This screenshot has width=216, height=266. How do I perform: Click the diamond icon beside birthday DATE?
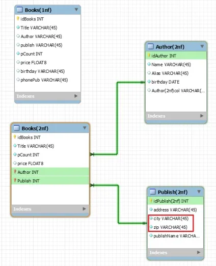[149, 82]
